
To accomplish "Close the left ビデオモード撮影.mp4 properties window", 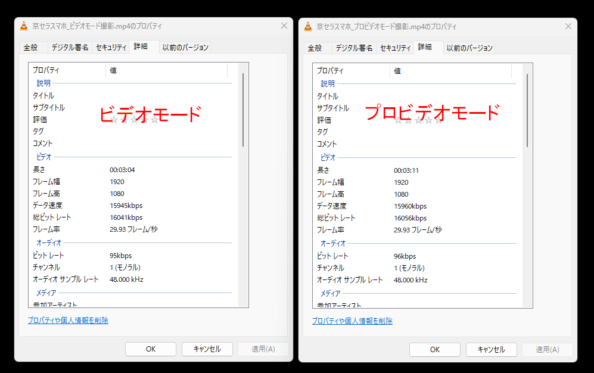I will pos(284,26).
